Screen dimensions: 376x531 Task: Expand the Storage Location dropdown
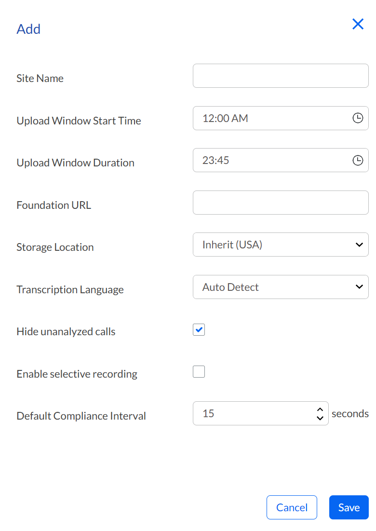(x=281, y=245)
